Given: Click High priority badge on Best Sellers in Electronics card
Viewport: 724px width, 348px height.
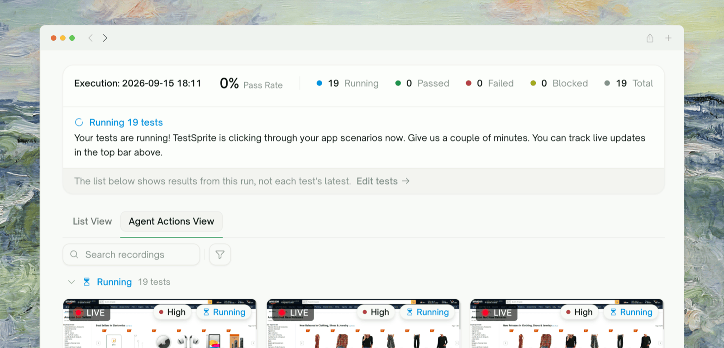Looking at the screenshot, I should 172,312.
